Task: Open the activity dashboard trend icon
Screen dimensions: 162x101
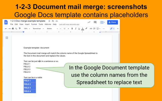Action: point(89,22)
